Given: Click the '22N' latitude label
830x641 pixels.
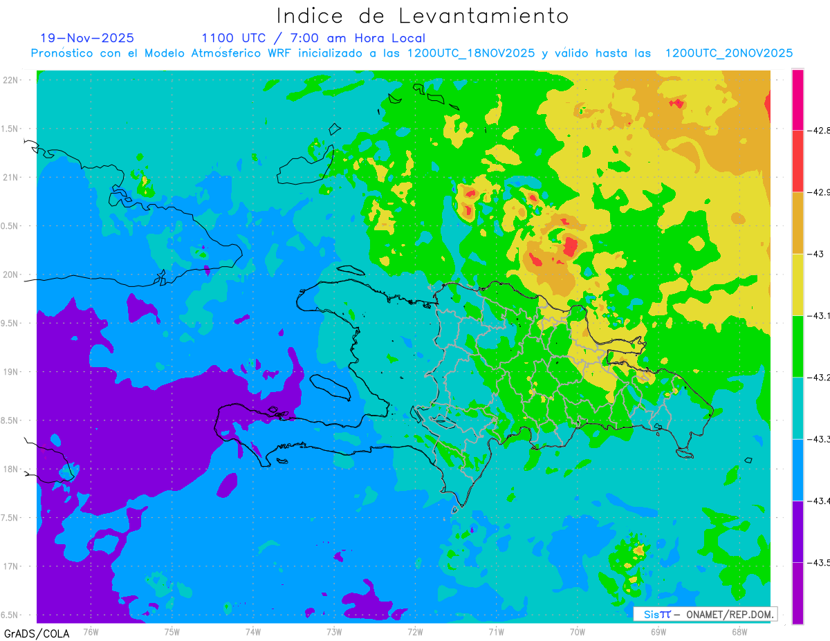Looking at the screenshot, I should pos(11,80).
